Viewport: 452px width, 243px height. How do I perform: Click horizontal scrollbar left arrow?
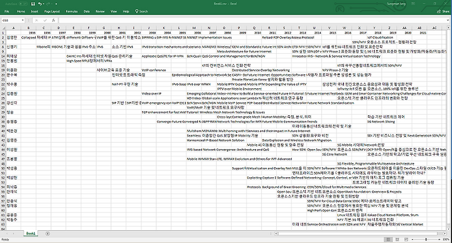[x=276, y=234]
